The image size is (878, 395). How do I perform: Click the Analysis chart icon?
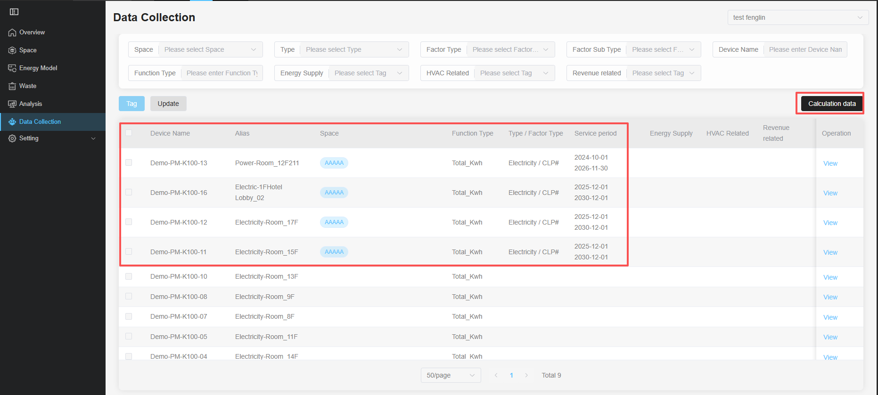pyautogui.click(x=12, y=104)
